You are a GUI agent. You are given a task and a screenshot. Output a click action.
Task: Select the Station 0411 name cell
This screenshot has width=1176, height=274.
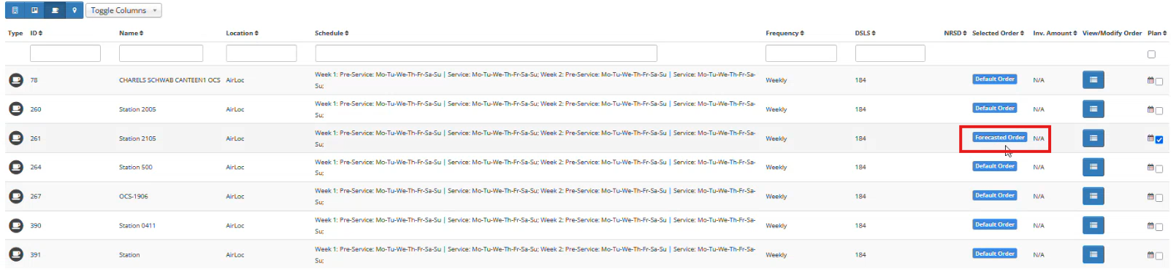point(137,226)
